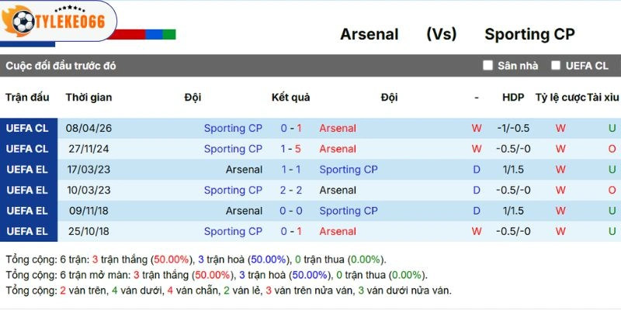
Task: Click the Thời gian column header
Action: click(x=88, y=98)
